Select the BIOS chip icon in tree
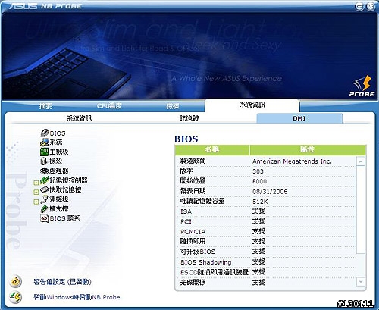 point(44,133)
